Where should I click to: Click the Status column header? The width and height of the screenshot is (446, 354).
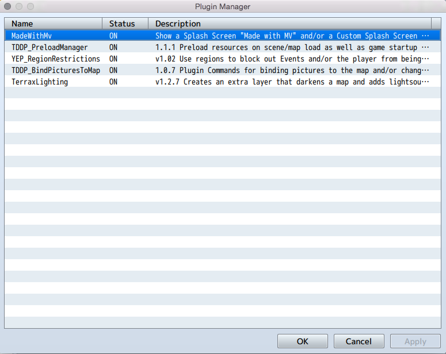pyautogui.click(x=125, y=24)
